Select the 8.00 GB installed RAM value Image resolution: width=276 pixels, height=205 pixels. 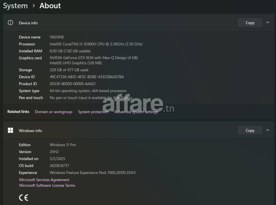[x=70, y=51]
